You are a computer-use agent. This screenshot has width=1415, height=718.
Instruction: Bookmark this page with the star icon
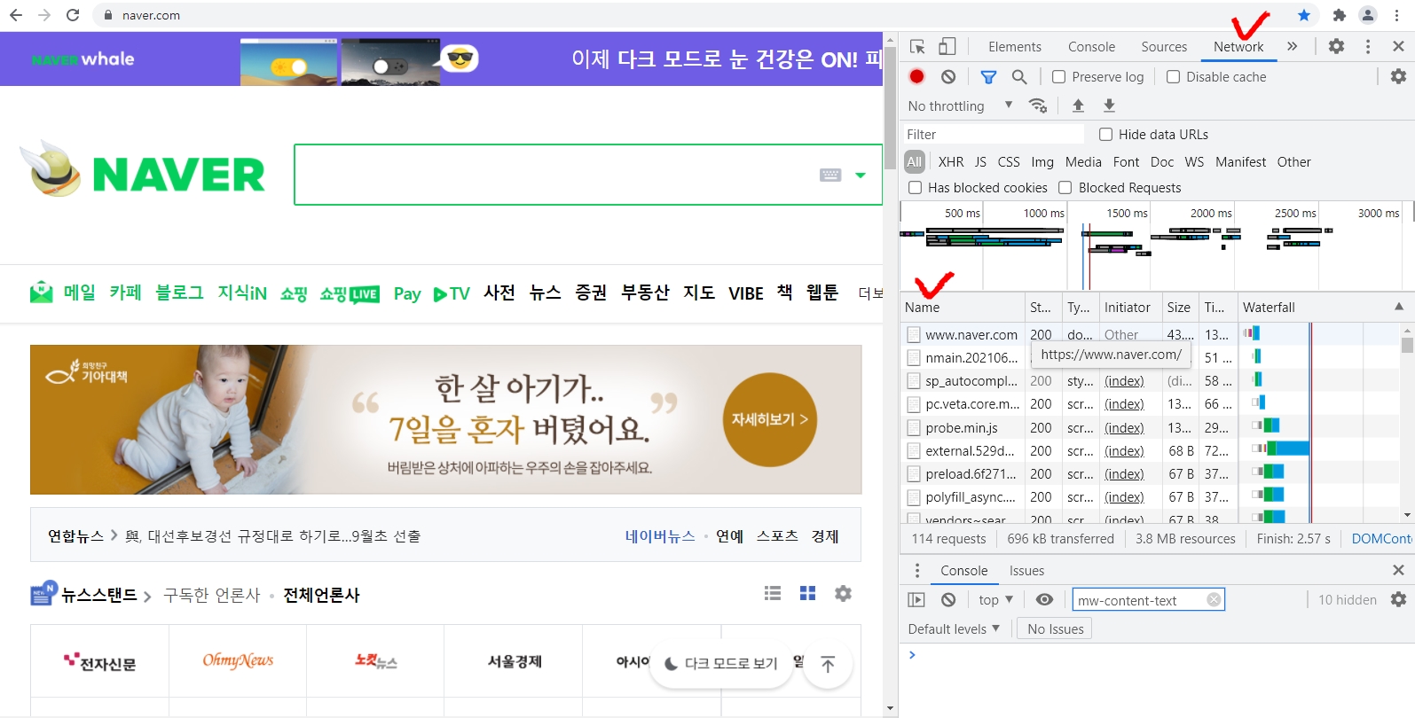[1304, 15]
